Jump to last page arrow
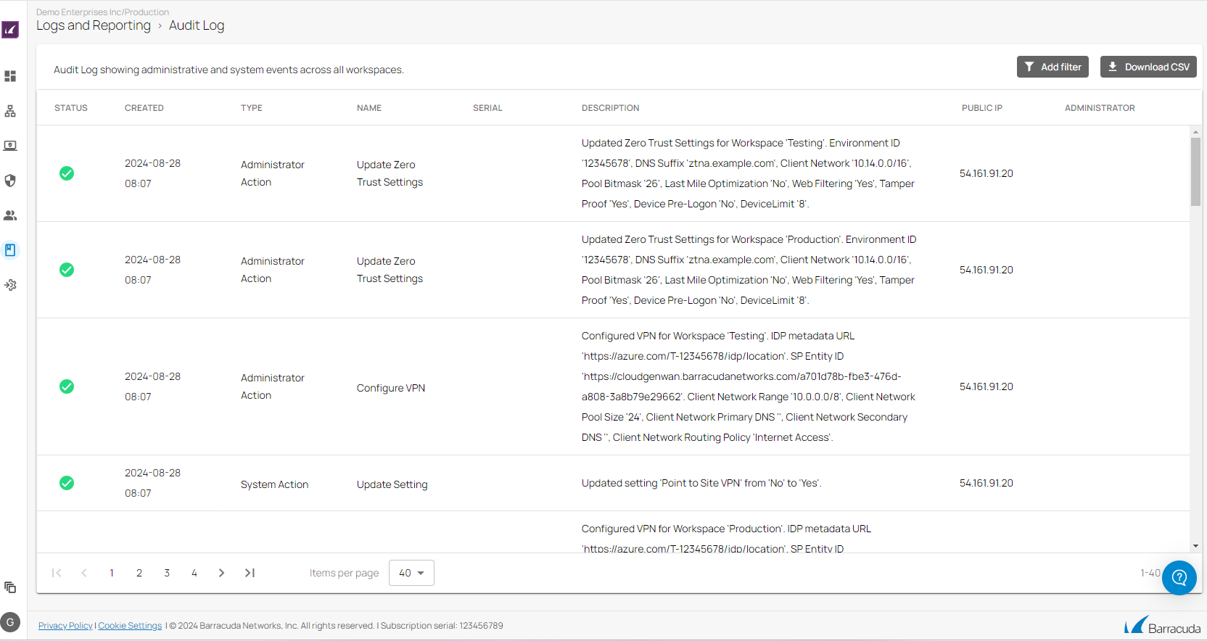The height and width of the screenshot is (641, 1207). (x=250, y=573)
